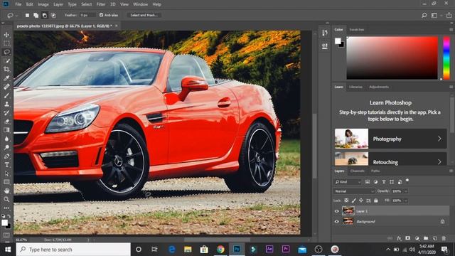Click the Windows Start button
The image size is (455, 256).
[x=8, y=250]
